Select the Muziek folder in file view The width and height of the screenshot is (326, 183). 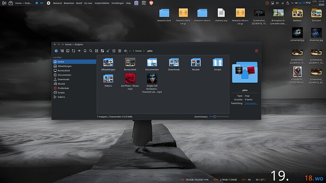196,64
